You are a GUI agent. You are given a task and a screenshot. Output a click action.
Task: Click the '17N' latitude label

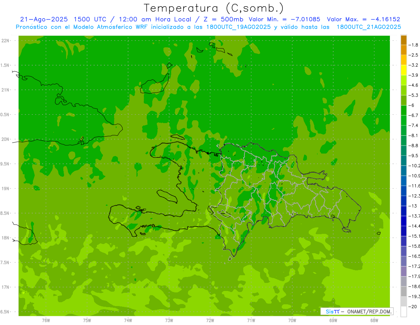[6, 287]
